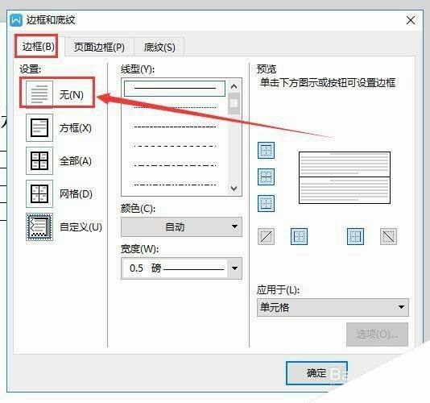Choose the 网格(D) grid border setting
Screen dimensions: 430x403
click(x=39, y=193)
